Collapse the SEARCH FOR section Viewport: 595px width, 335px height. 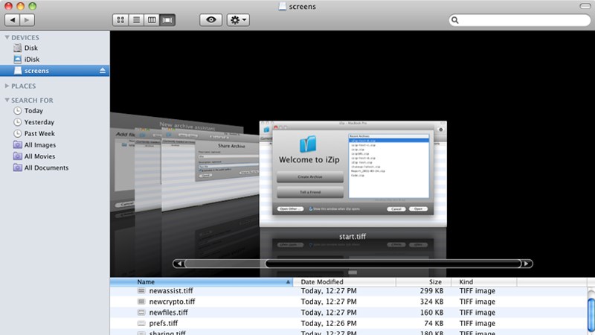7,100
